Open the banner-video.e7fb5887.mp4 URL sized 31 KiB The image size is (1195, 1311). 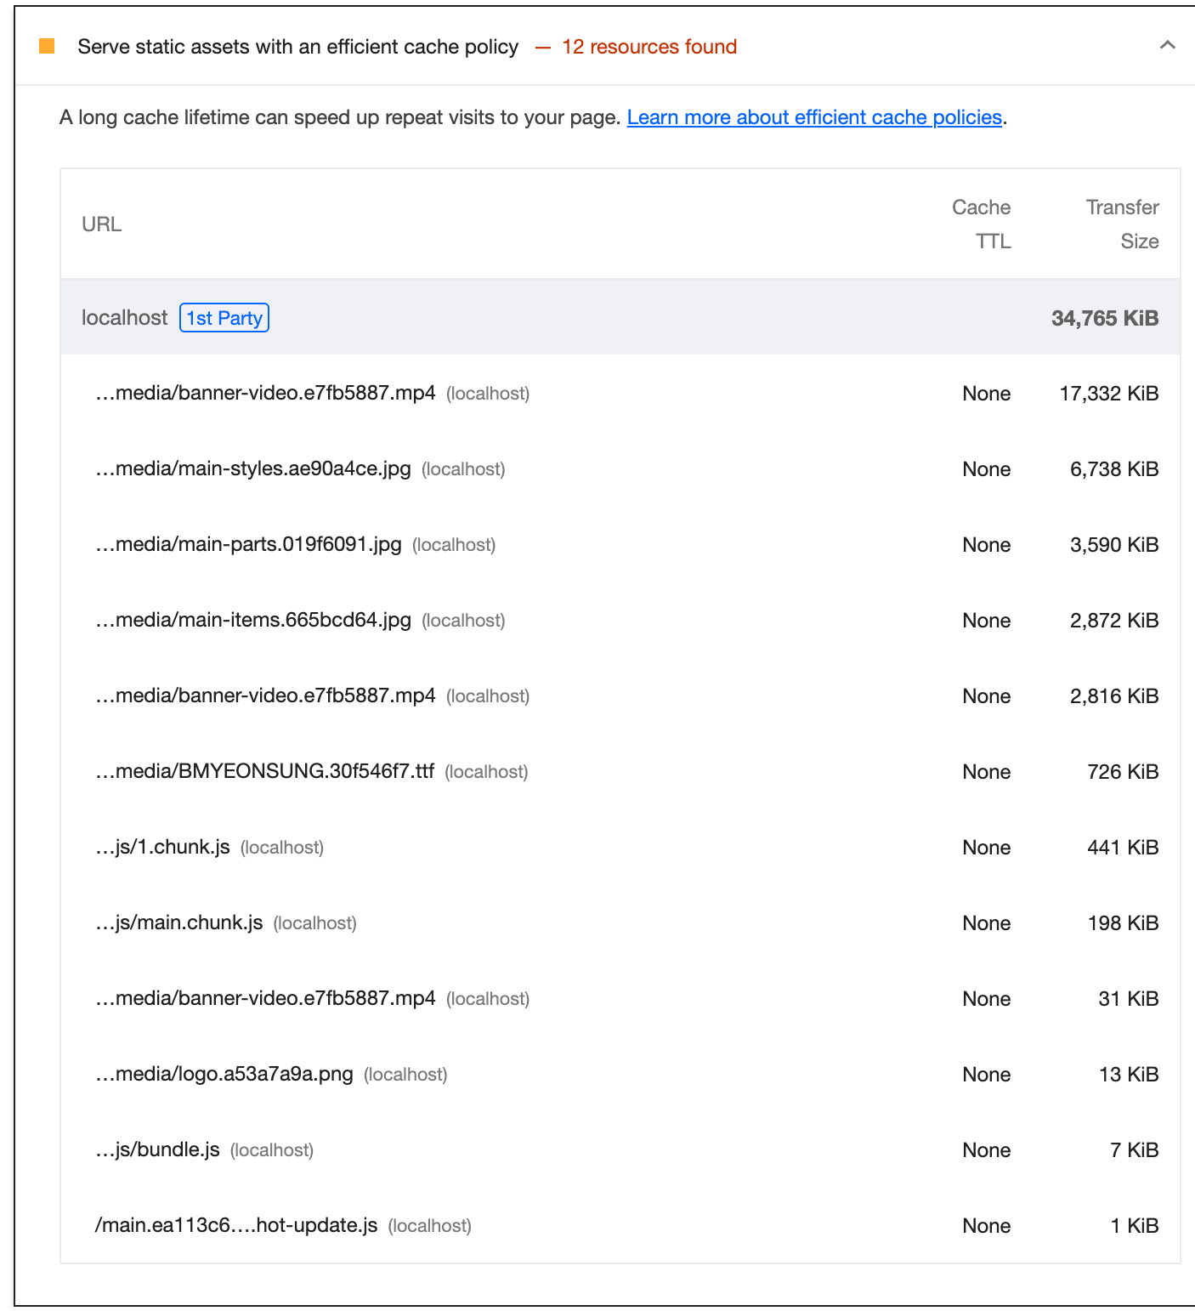click(x=265, y=998)
